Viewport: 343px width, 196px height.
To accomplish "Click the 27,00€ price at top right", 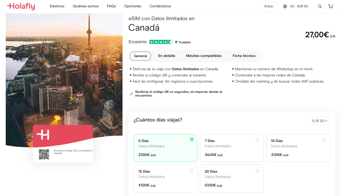I will (320, 35).
